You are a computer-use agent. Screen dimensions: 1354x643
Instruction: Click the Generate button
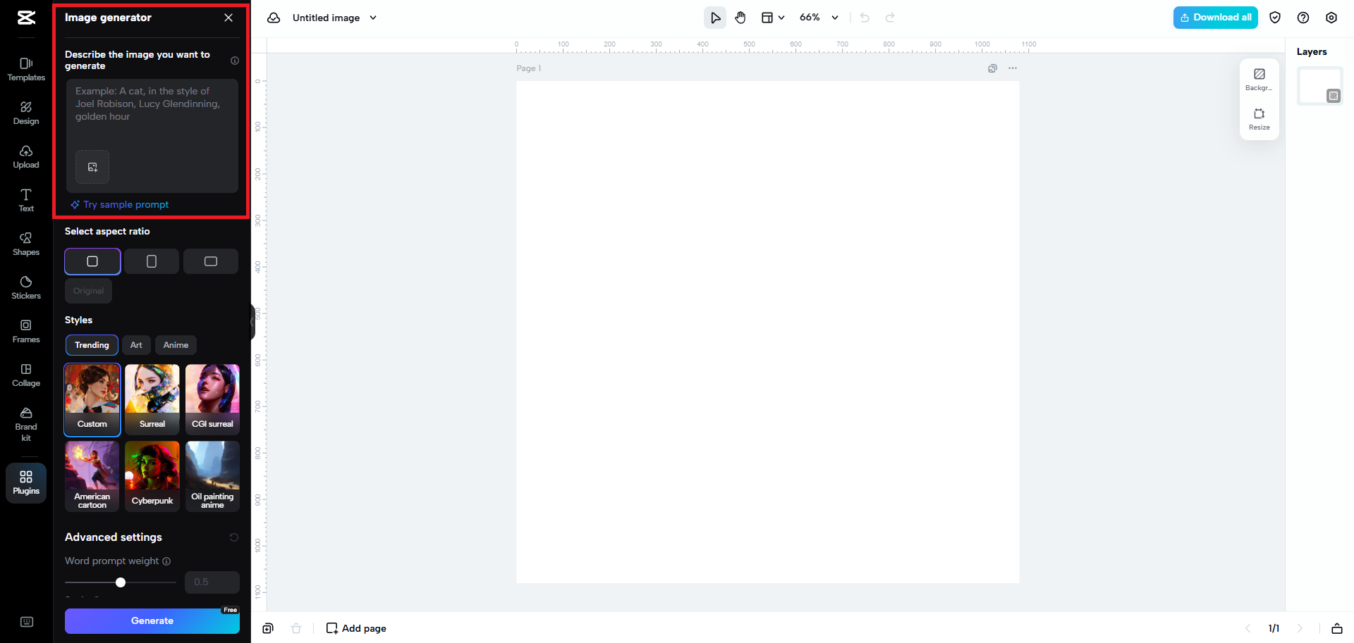pos(152,620)
